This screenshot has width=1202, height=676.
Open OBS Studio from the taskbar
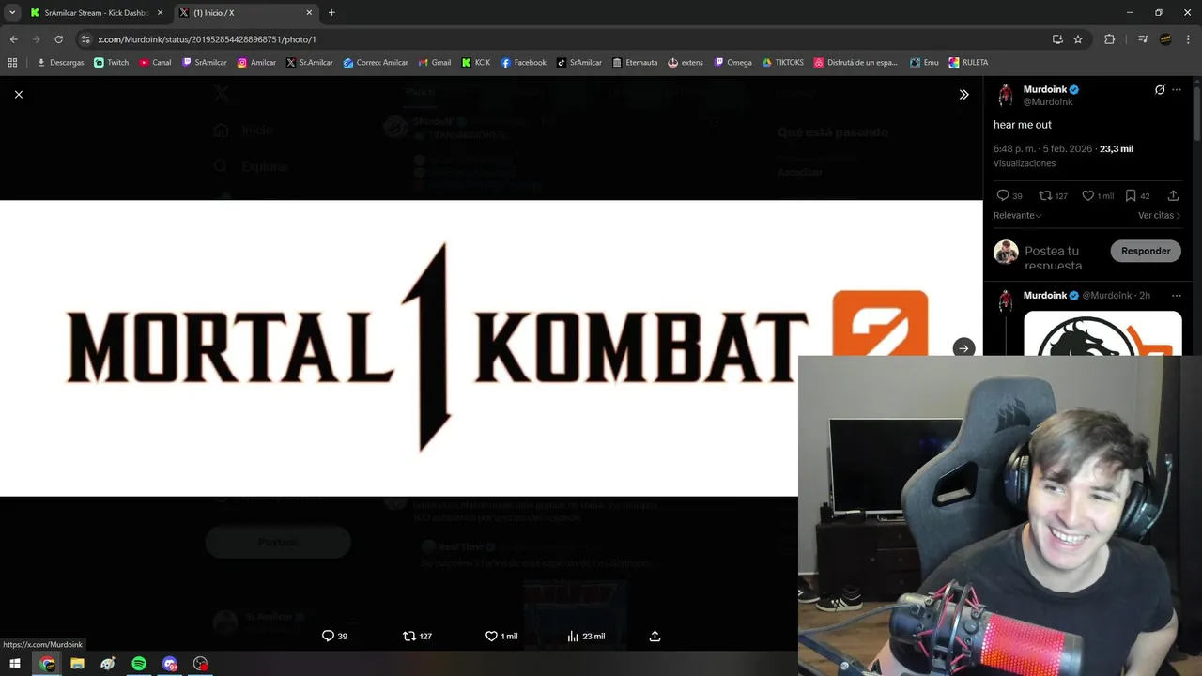pyautogui.click(x=200, y=664)
